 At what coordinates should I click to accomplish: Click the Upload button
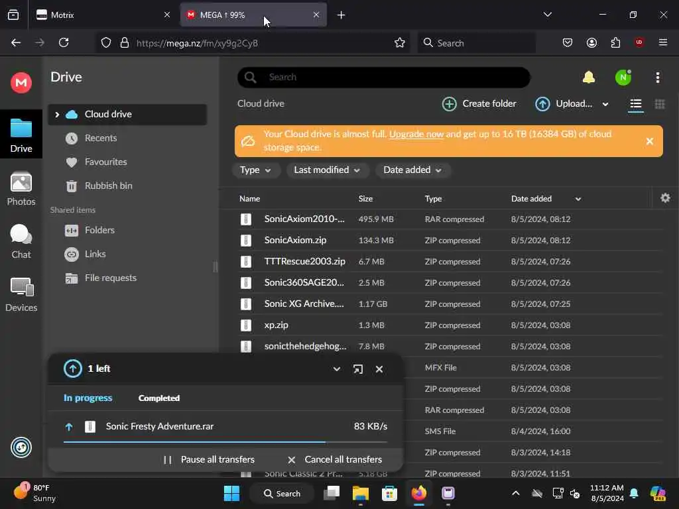pyautogui.click(x=563, y=104)
